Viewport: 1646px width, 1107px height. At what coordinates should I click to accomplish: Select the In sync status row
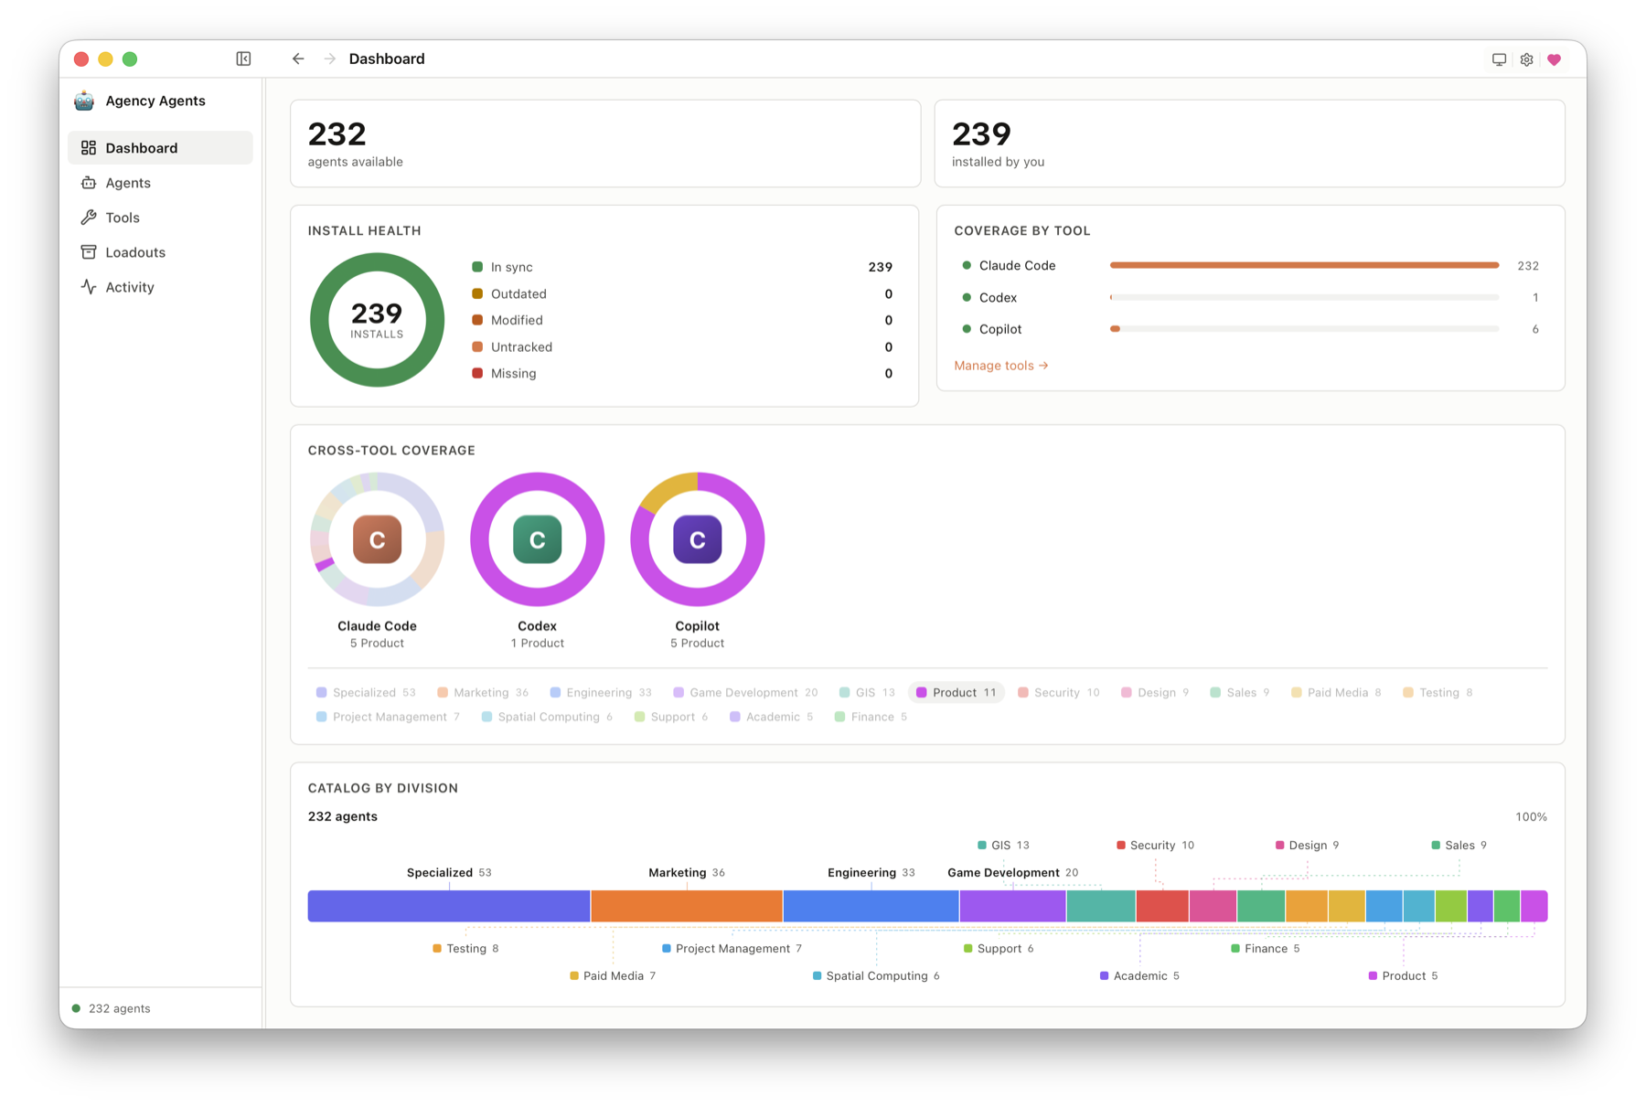click(682, 267)
